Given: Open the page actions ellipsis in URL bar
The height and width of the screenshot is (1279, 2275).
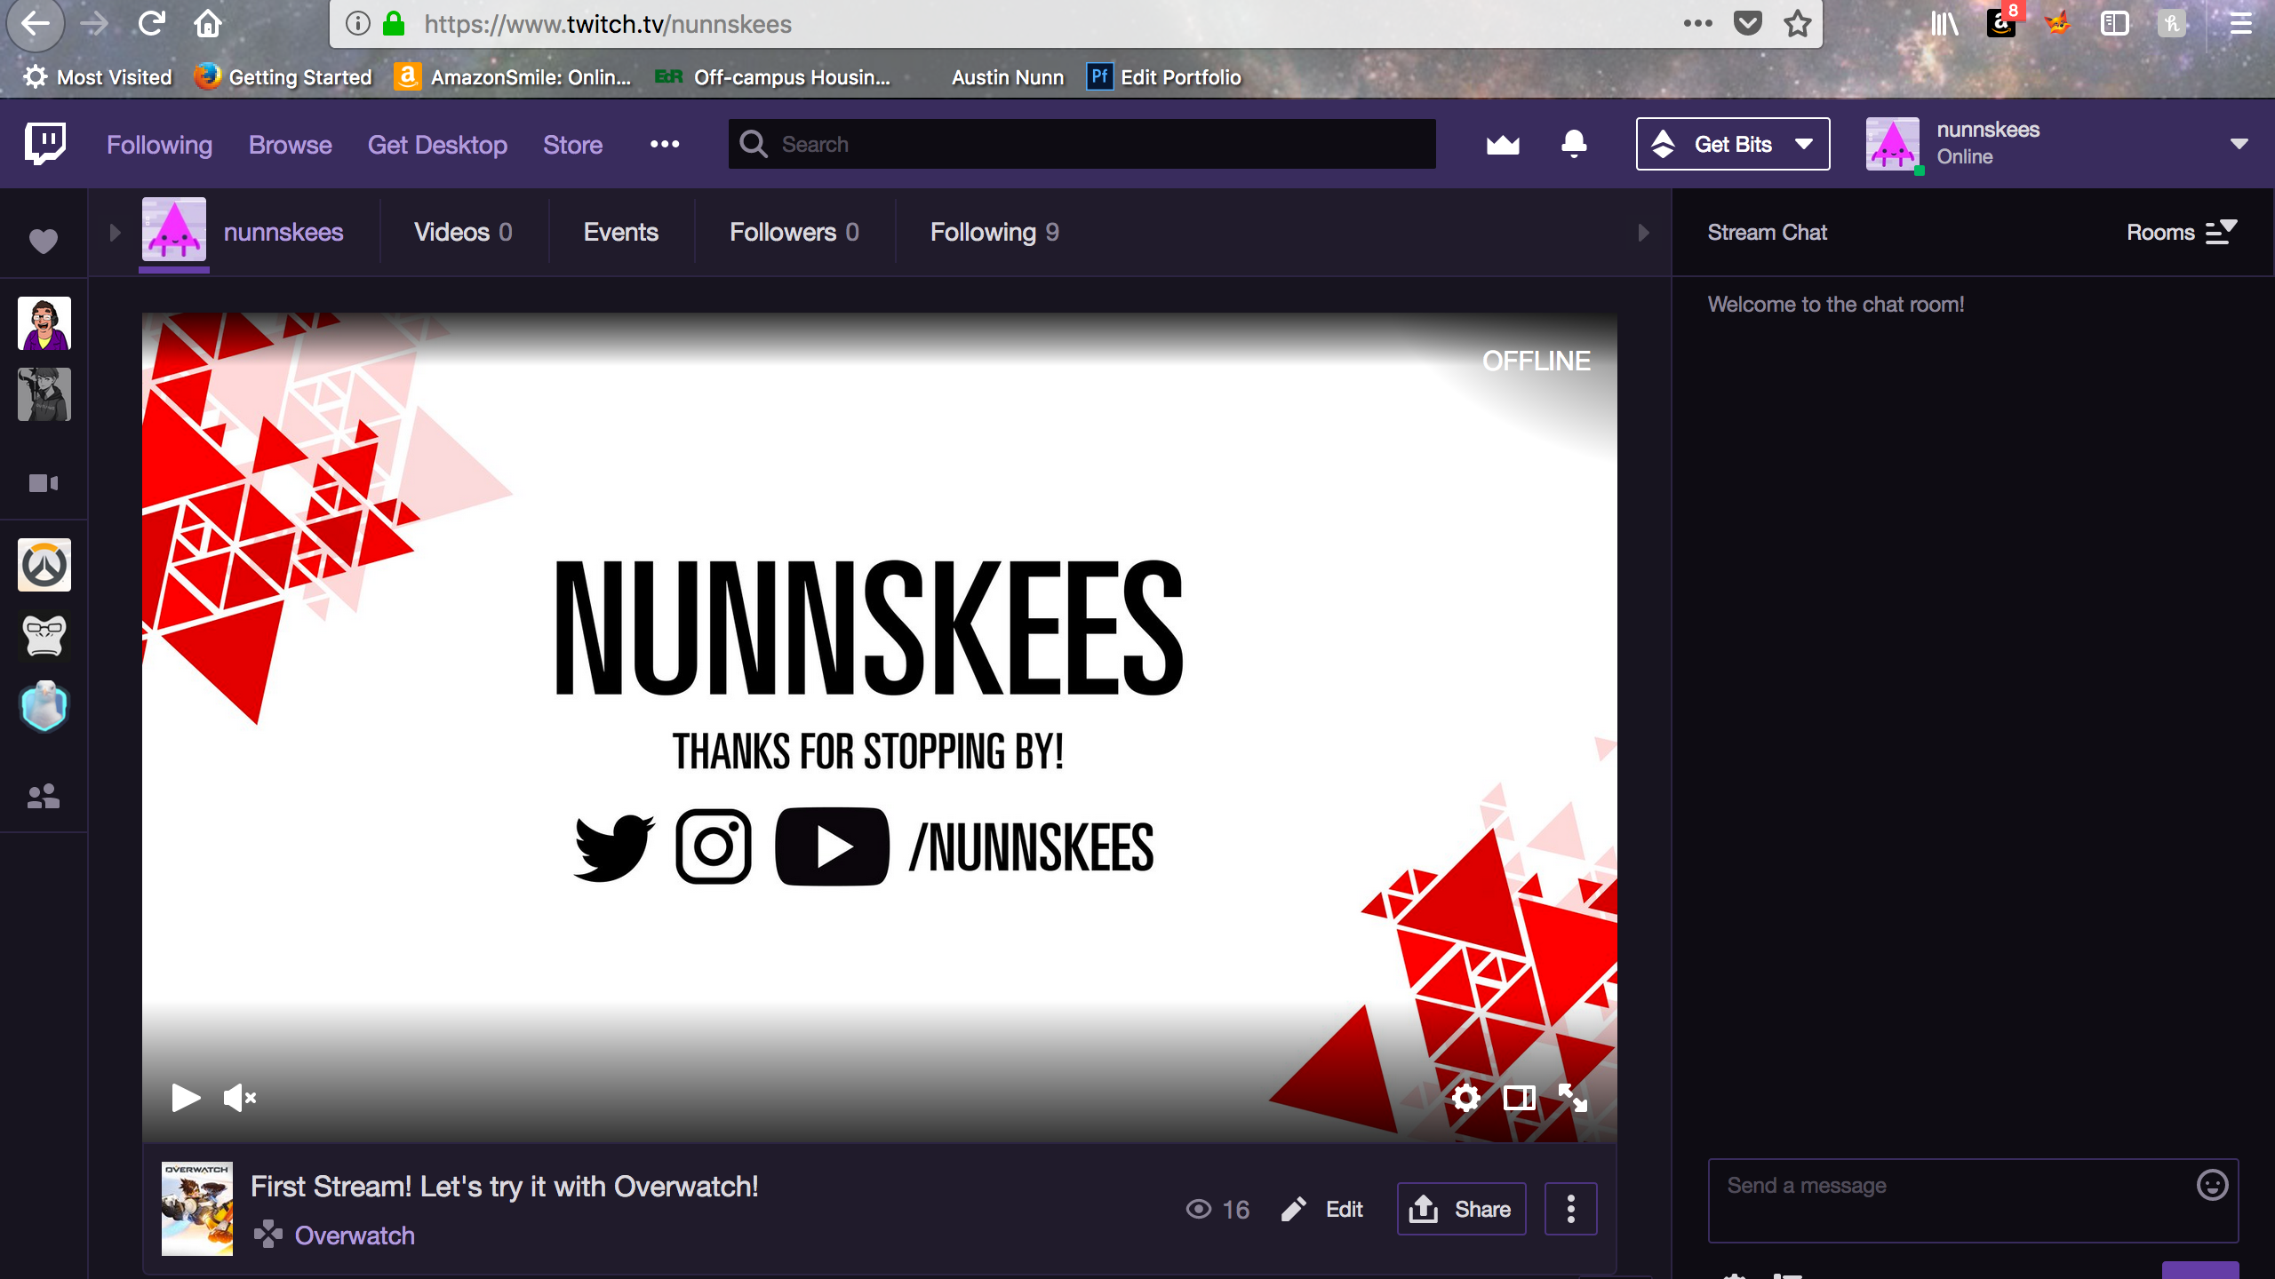Looking at the screenshot, I should (x=1697, y=24).
